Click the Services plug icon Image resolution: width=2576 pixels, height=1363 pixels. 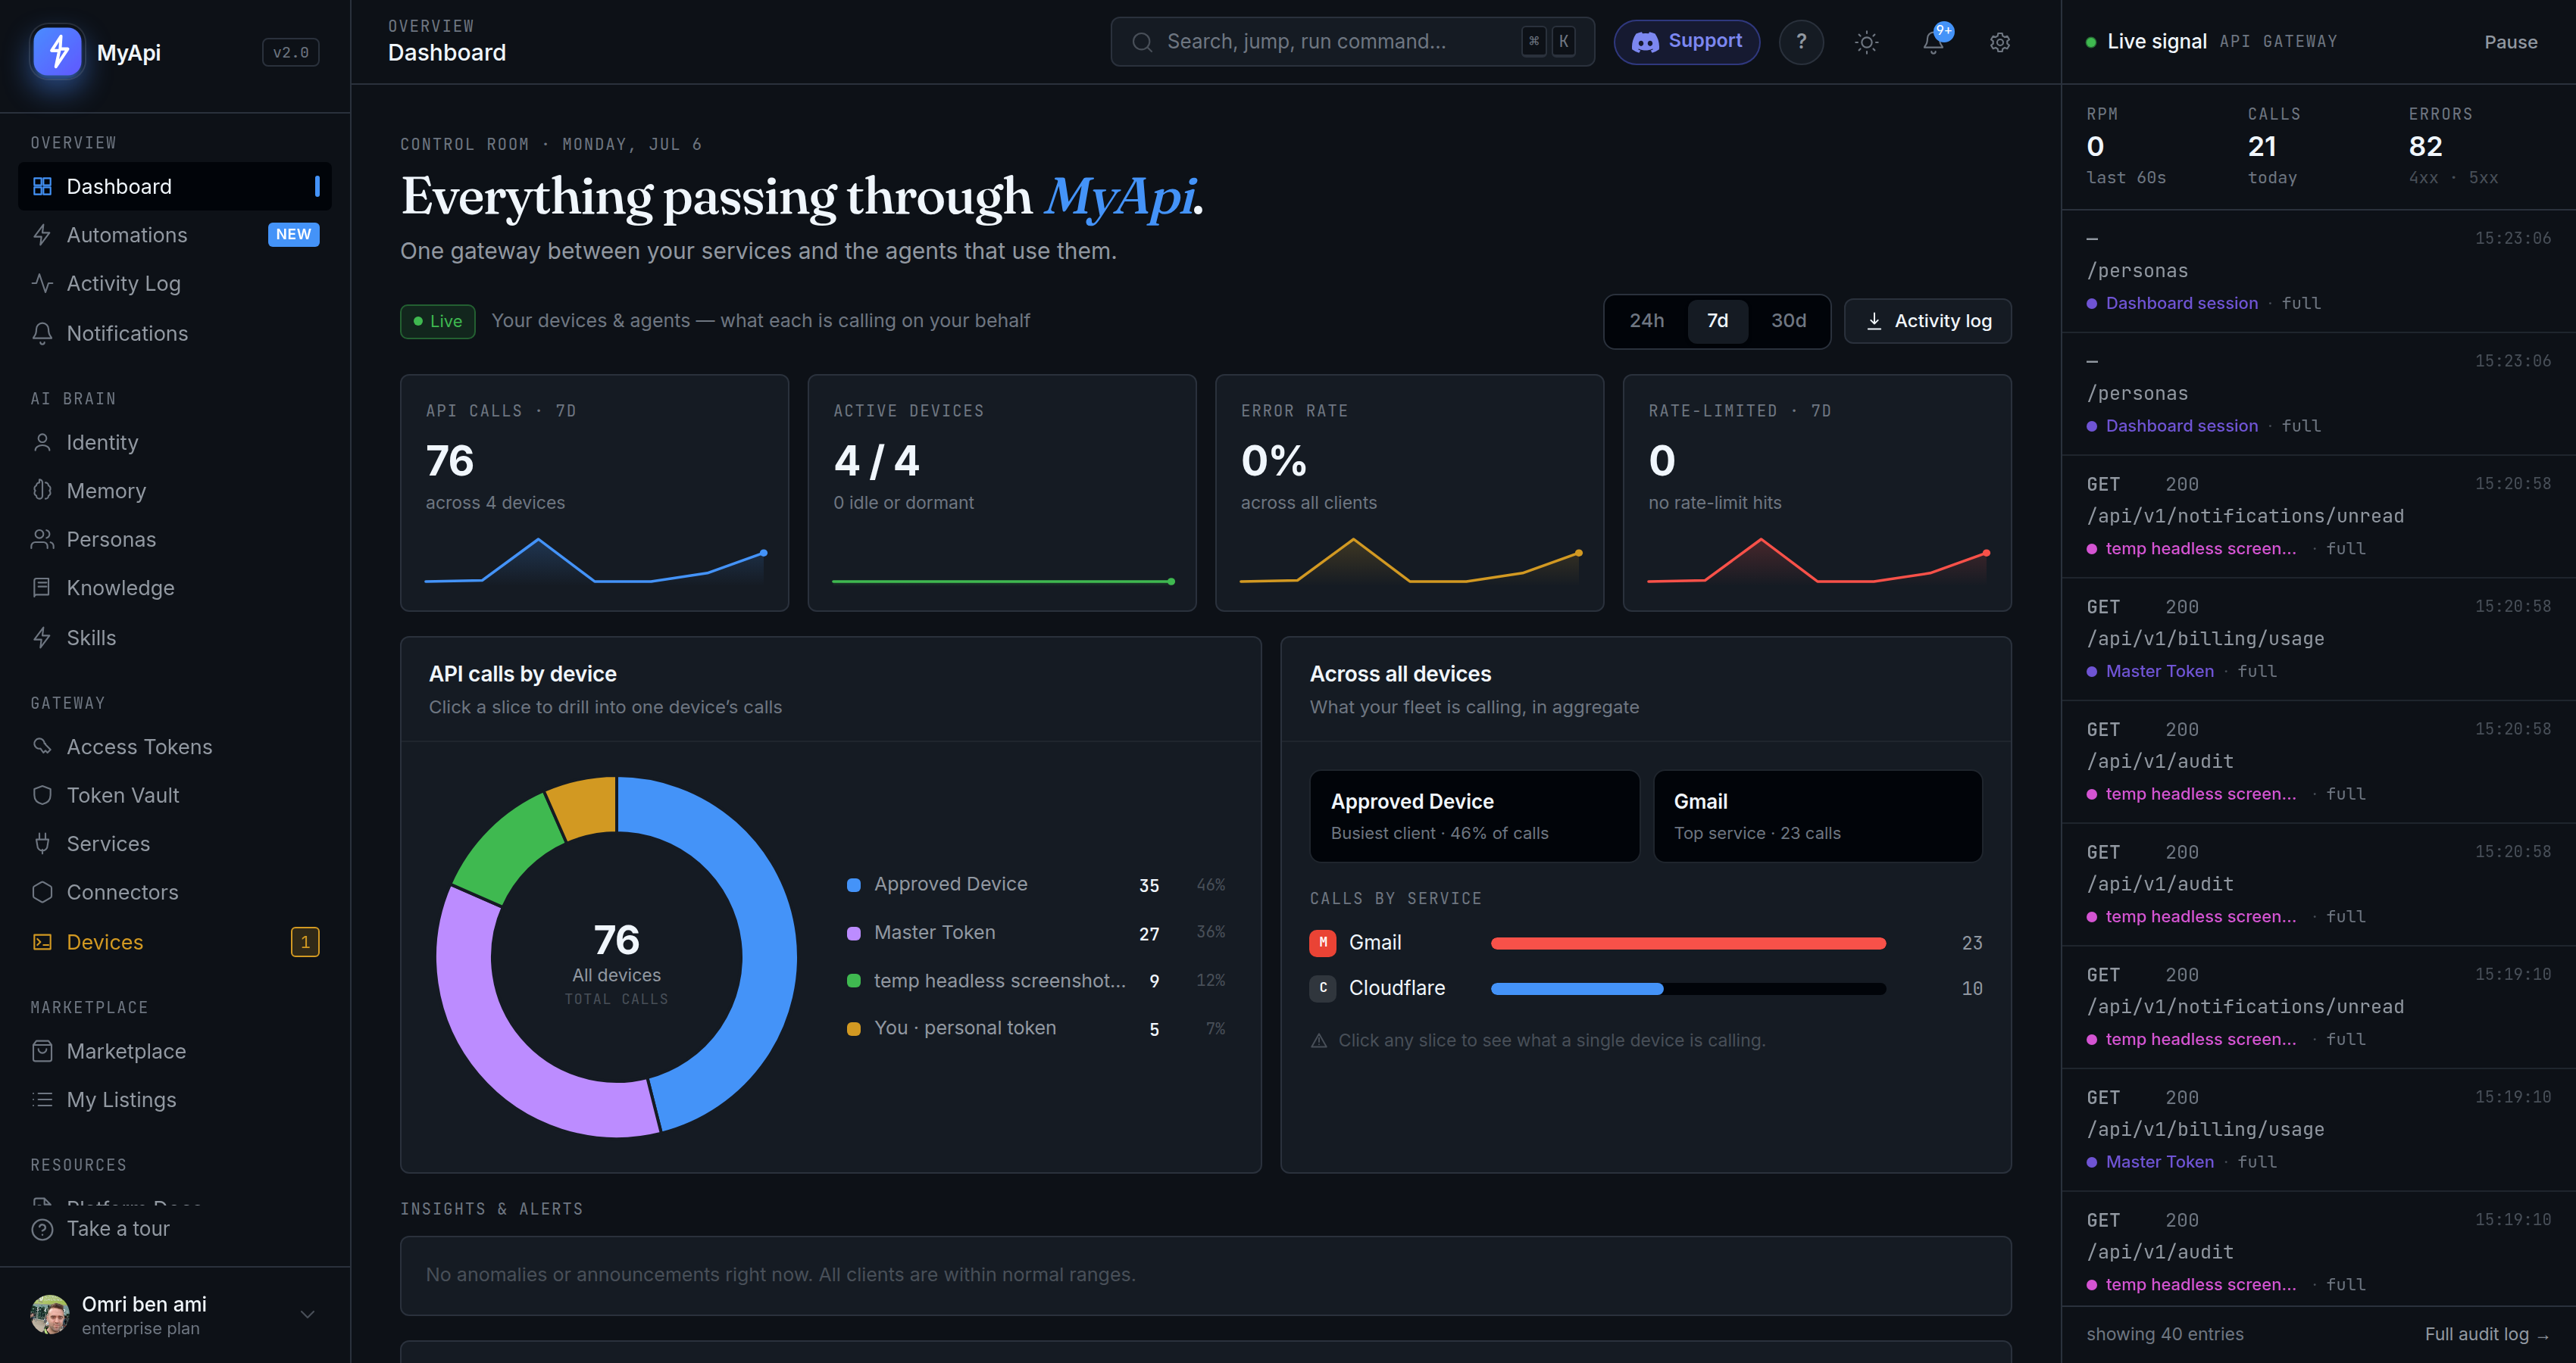pyautogui.click(x=42, y=844)
